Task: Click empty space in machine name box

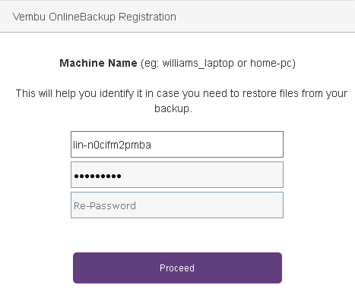Action: coord(217,145)
